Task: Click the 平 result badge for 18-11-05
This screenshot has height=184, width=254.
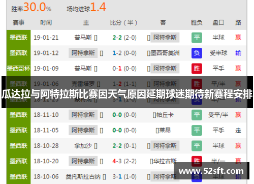Action: pos(197,130)
